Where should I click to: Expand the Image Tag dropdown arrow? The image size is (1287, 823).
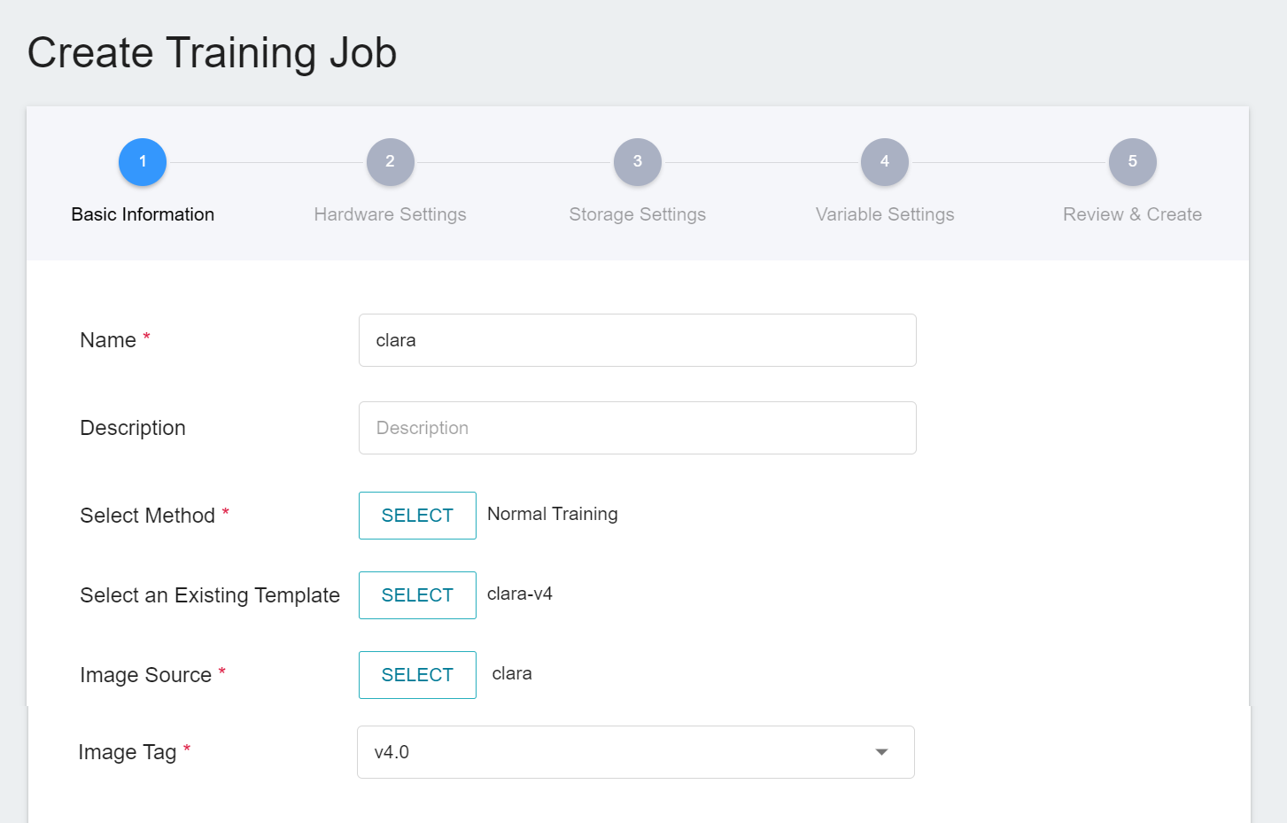point(881,752)
